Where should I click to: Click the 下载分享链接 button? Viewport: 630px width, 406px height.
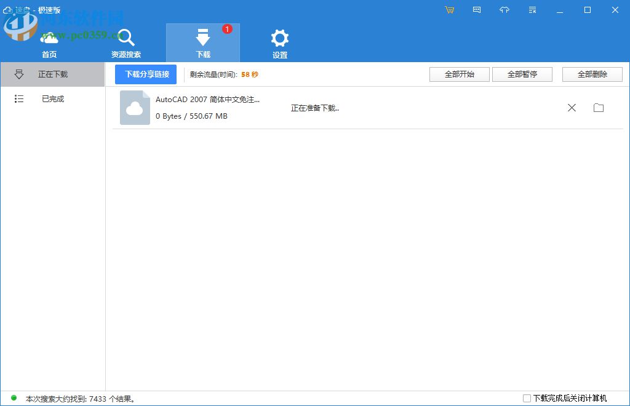coord(145,74)
